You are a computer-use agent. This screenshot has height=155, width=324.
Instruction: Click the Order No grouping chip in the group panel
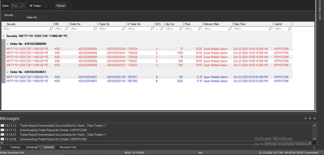click(x=37, y=18)
